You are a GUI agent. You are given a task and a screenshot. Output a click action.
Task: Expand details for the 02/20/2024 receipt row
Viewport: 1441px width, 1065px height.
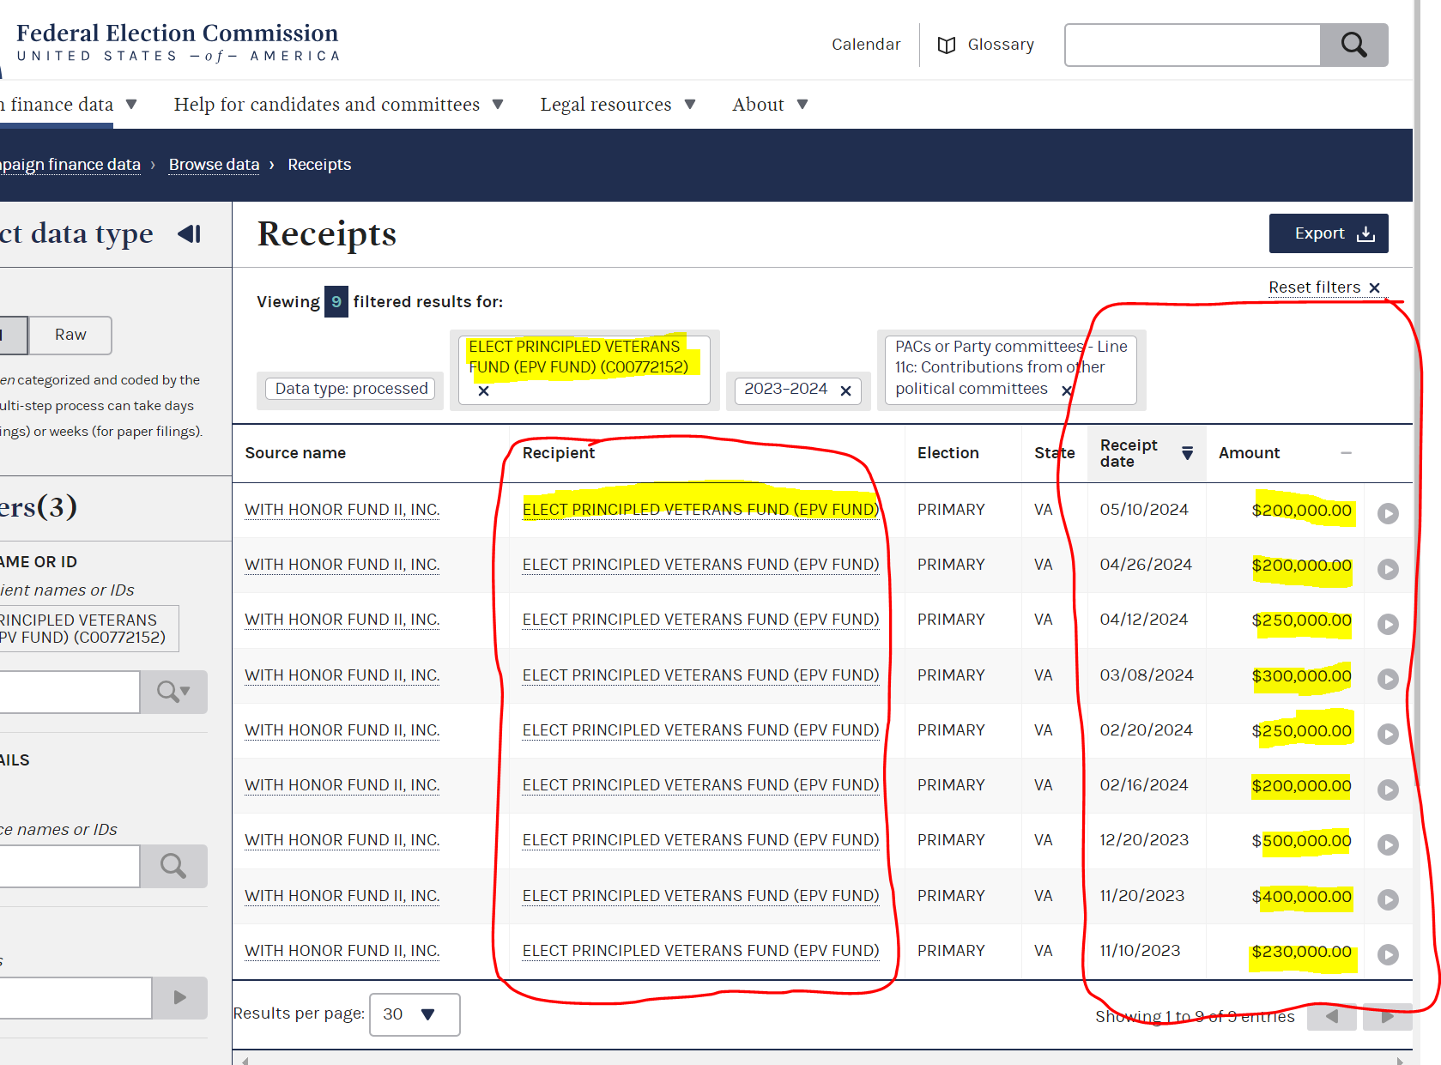coord(1388,734)
